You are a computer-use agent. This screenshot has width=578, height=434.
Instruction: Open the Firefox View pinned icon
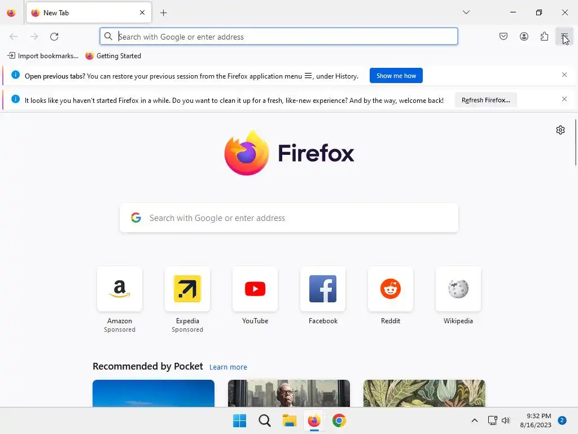pyautogui.click(x=11, y=13)
